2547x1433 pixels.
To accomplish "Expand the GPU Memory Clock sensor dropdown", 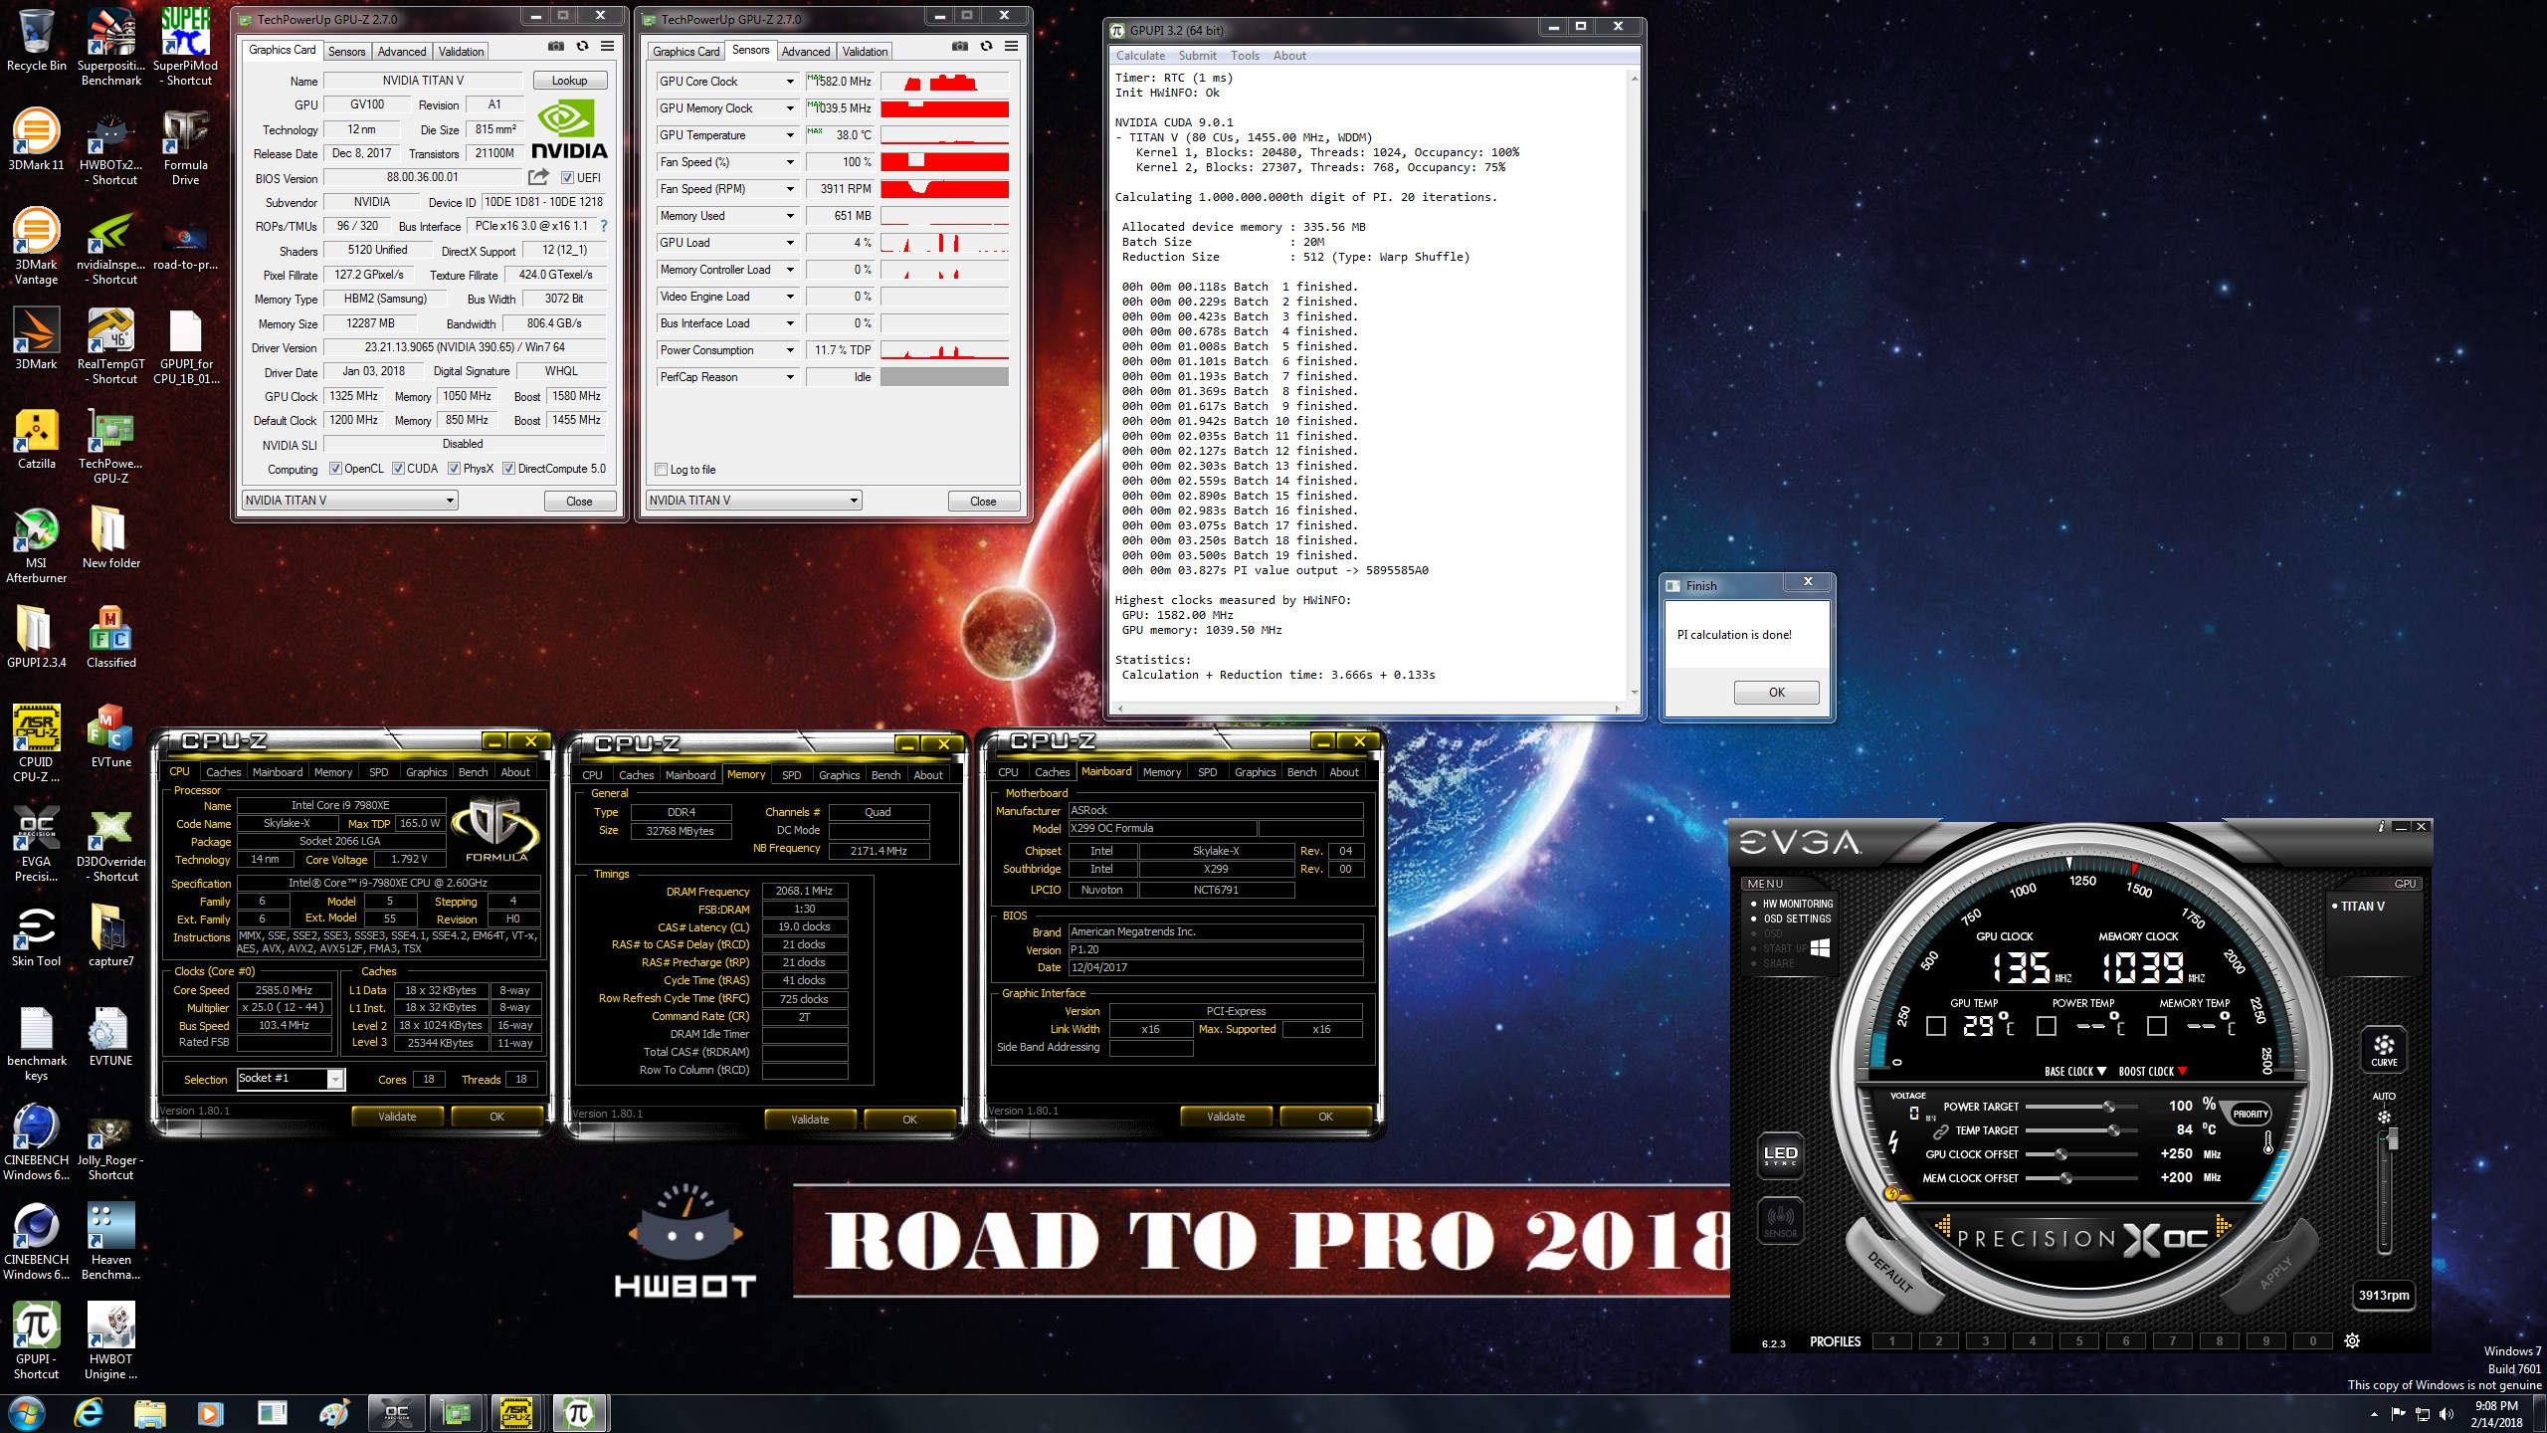I will pos(790,108).
